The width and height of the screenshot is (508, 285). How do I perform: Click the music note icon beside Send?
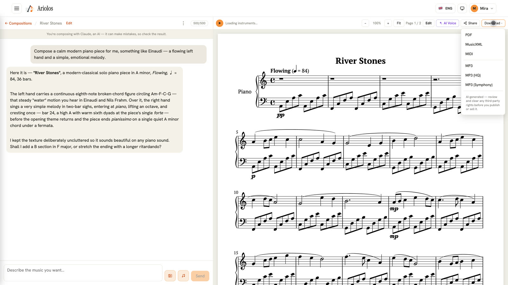coord(183,276)
